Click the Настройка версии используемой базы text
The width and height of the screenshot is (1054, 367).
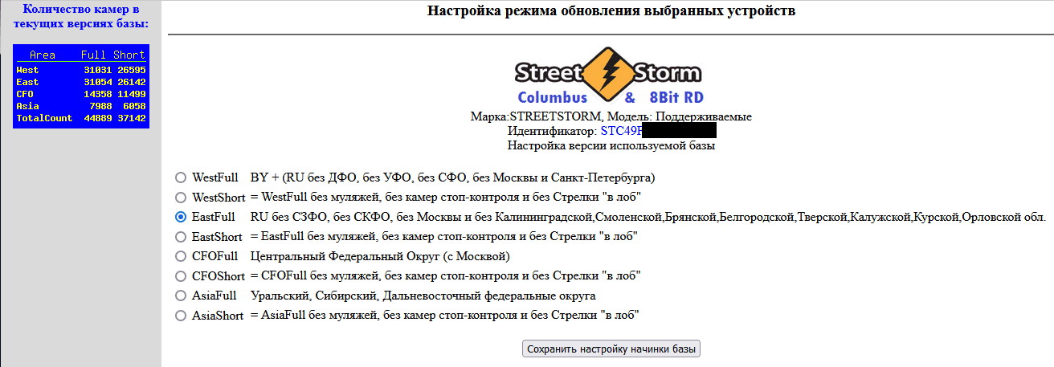(x=611, y=145)
